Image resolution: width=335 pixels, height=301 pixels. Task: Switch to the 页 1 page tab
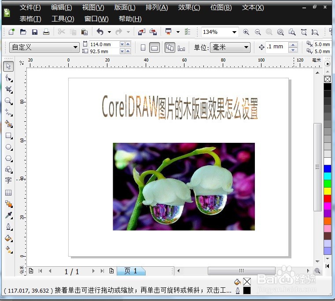(x=131, y=271)
